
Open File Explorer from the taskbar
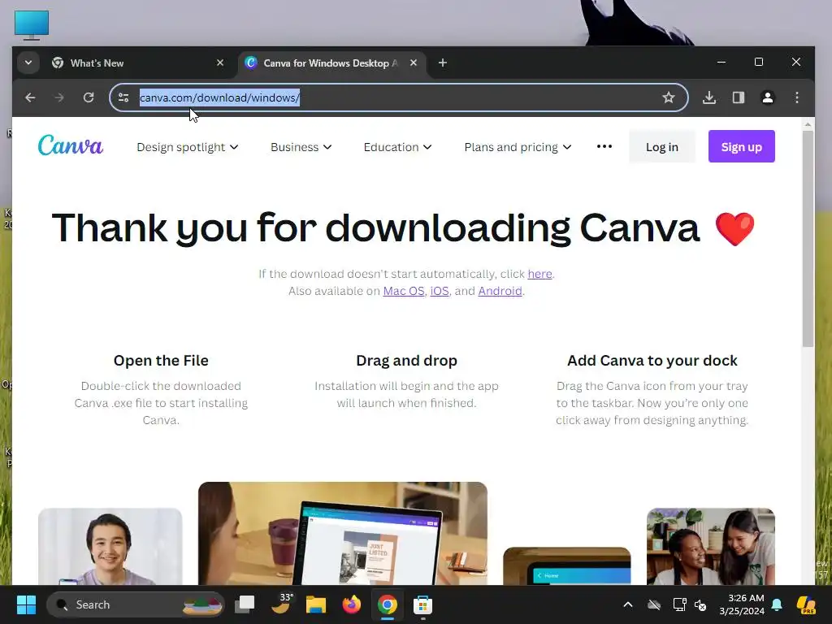click(x=316, y=604)
